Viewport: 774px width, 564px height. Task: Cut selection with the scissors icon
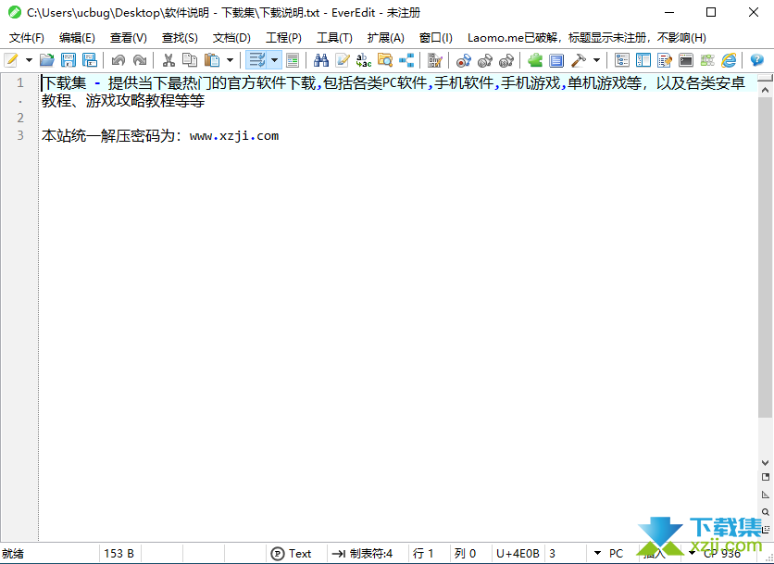pos(169,60)
